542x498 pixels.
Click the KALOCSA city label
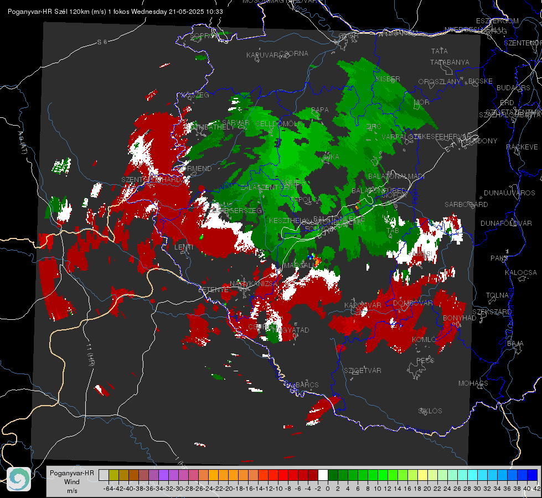pyautogui.click(x=520, y=273)
